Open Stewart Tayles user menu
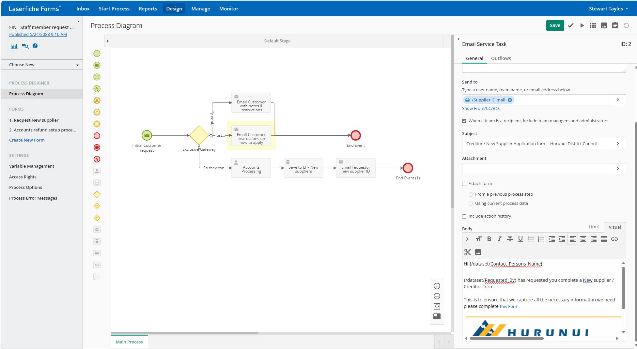 (608, 9)
